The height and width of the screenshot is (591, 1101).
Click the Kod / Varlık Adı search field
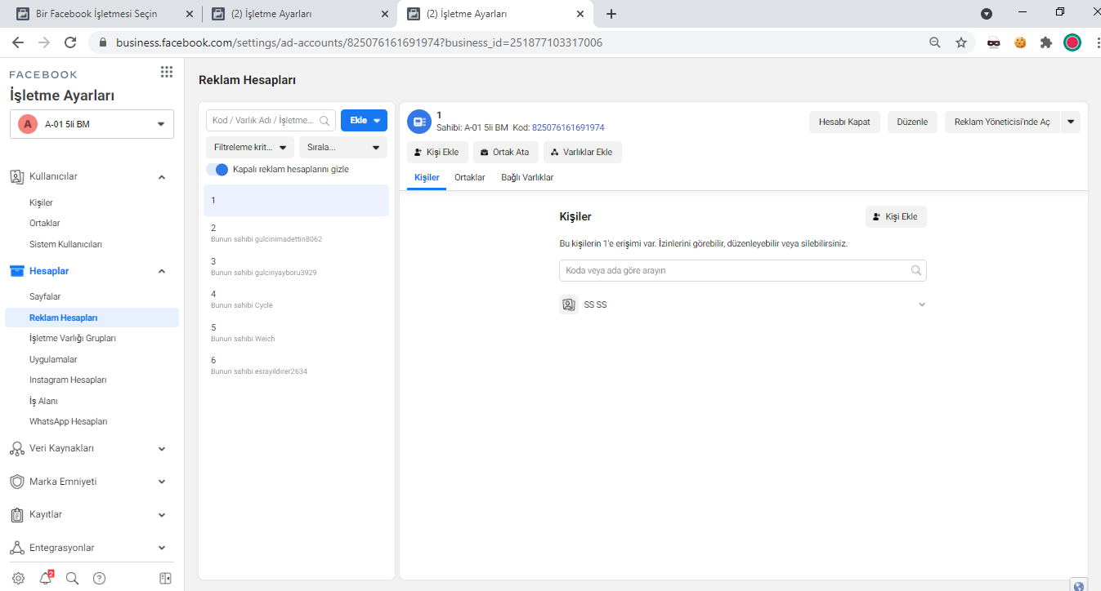point(271,120)
